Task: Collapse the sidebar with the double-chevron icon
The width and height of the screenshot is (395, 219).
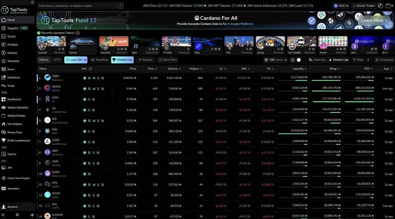Action: tap(32, 2)
